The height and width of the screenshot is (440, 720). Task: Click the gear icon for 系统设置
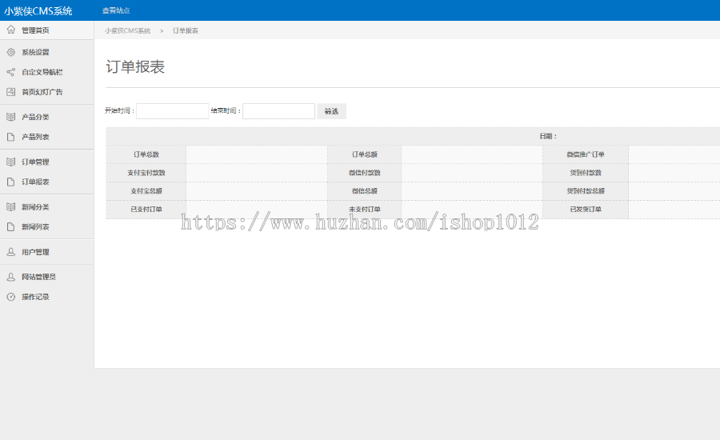[10, 52]
